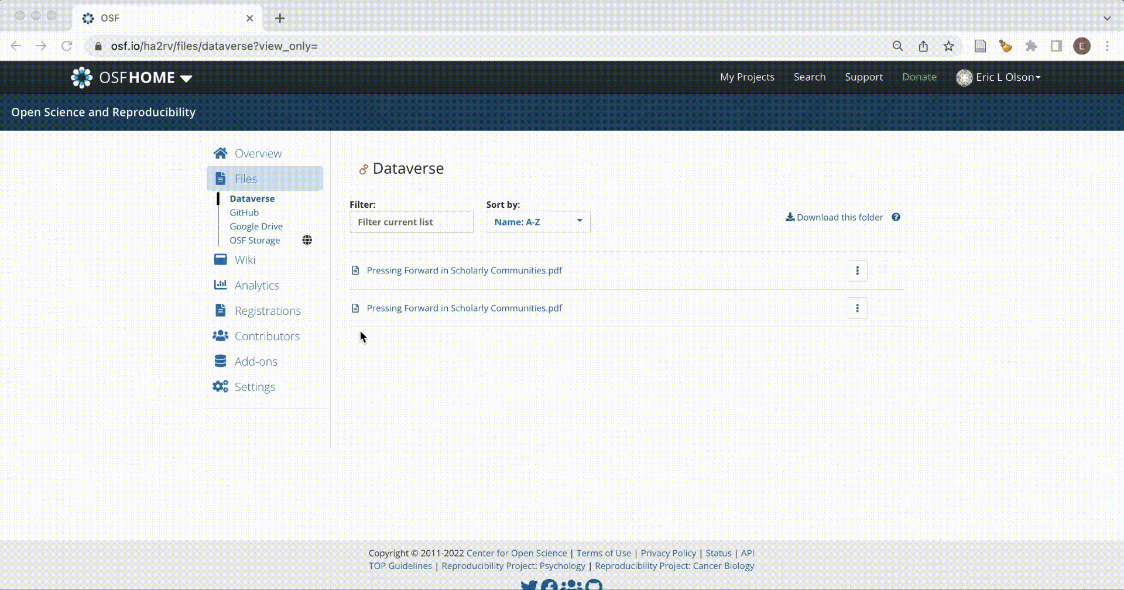The width and height of the screenshot is (1124, 590).
Task: Open the API footer link
Action: [x=748, y=553]
